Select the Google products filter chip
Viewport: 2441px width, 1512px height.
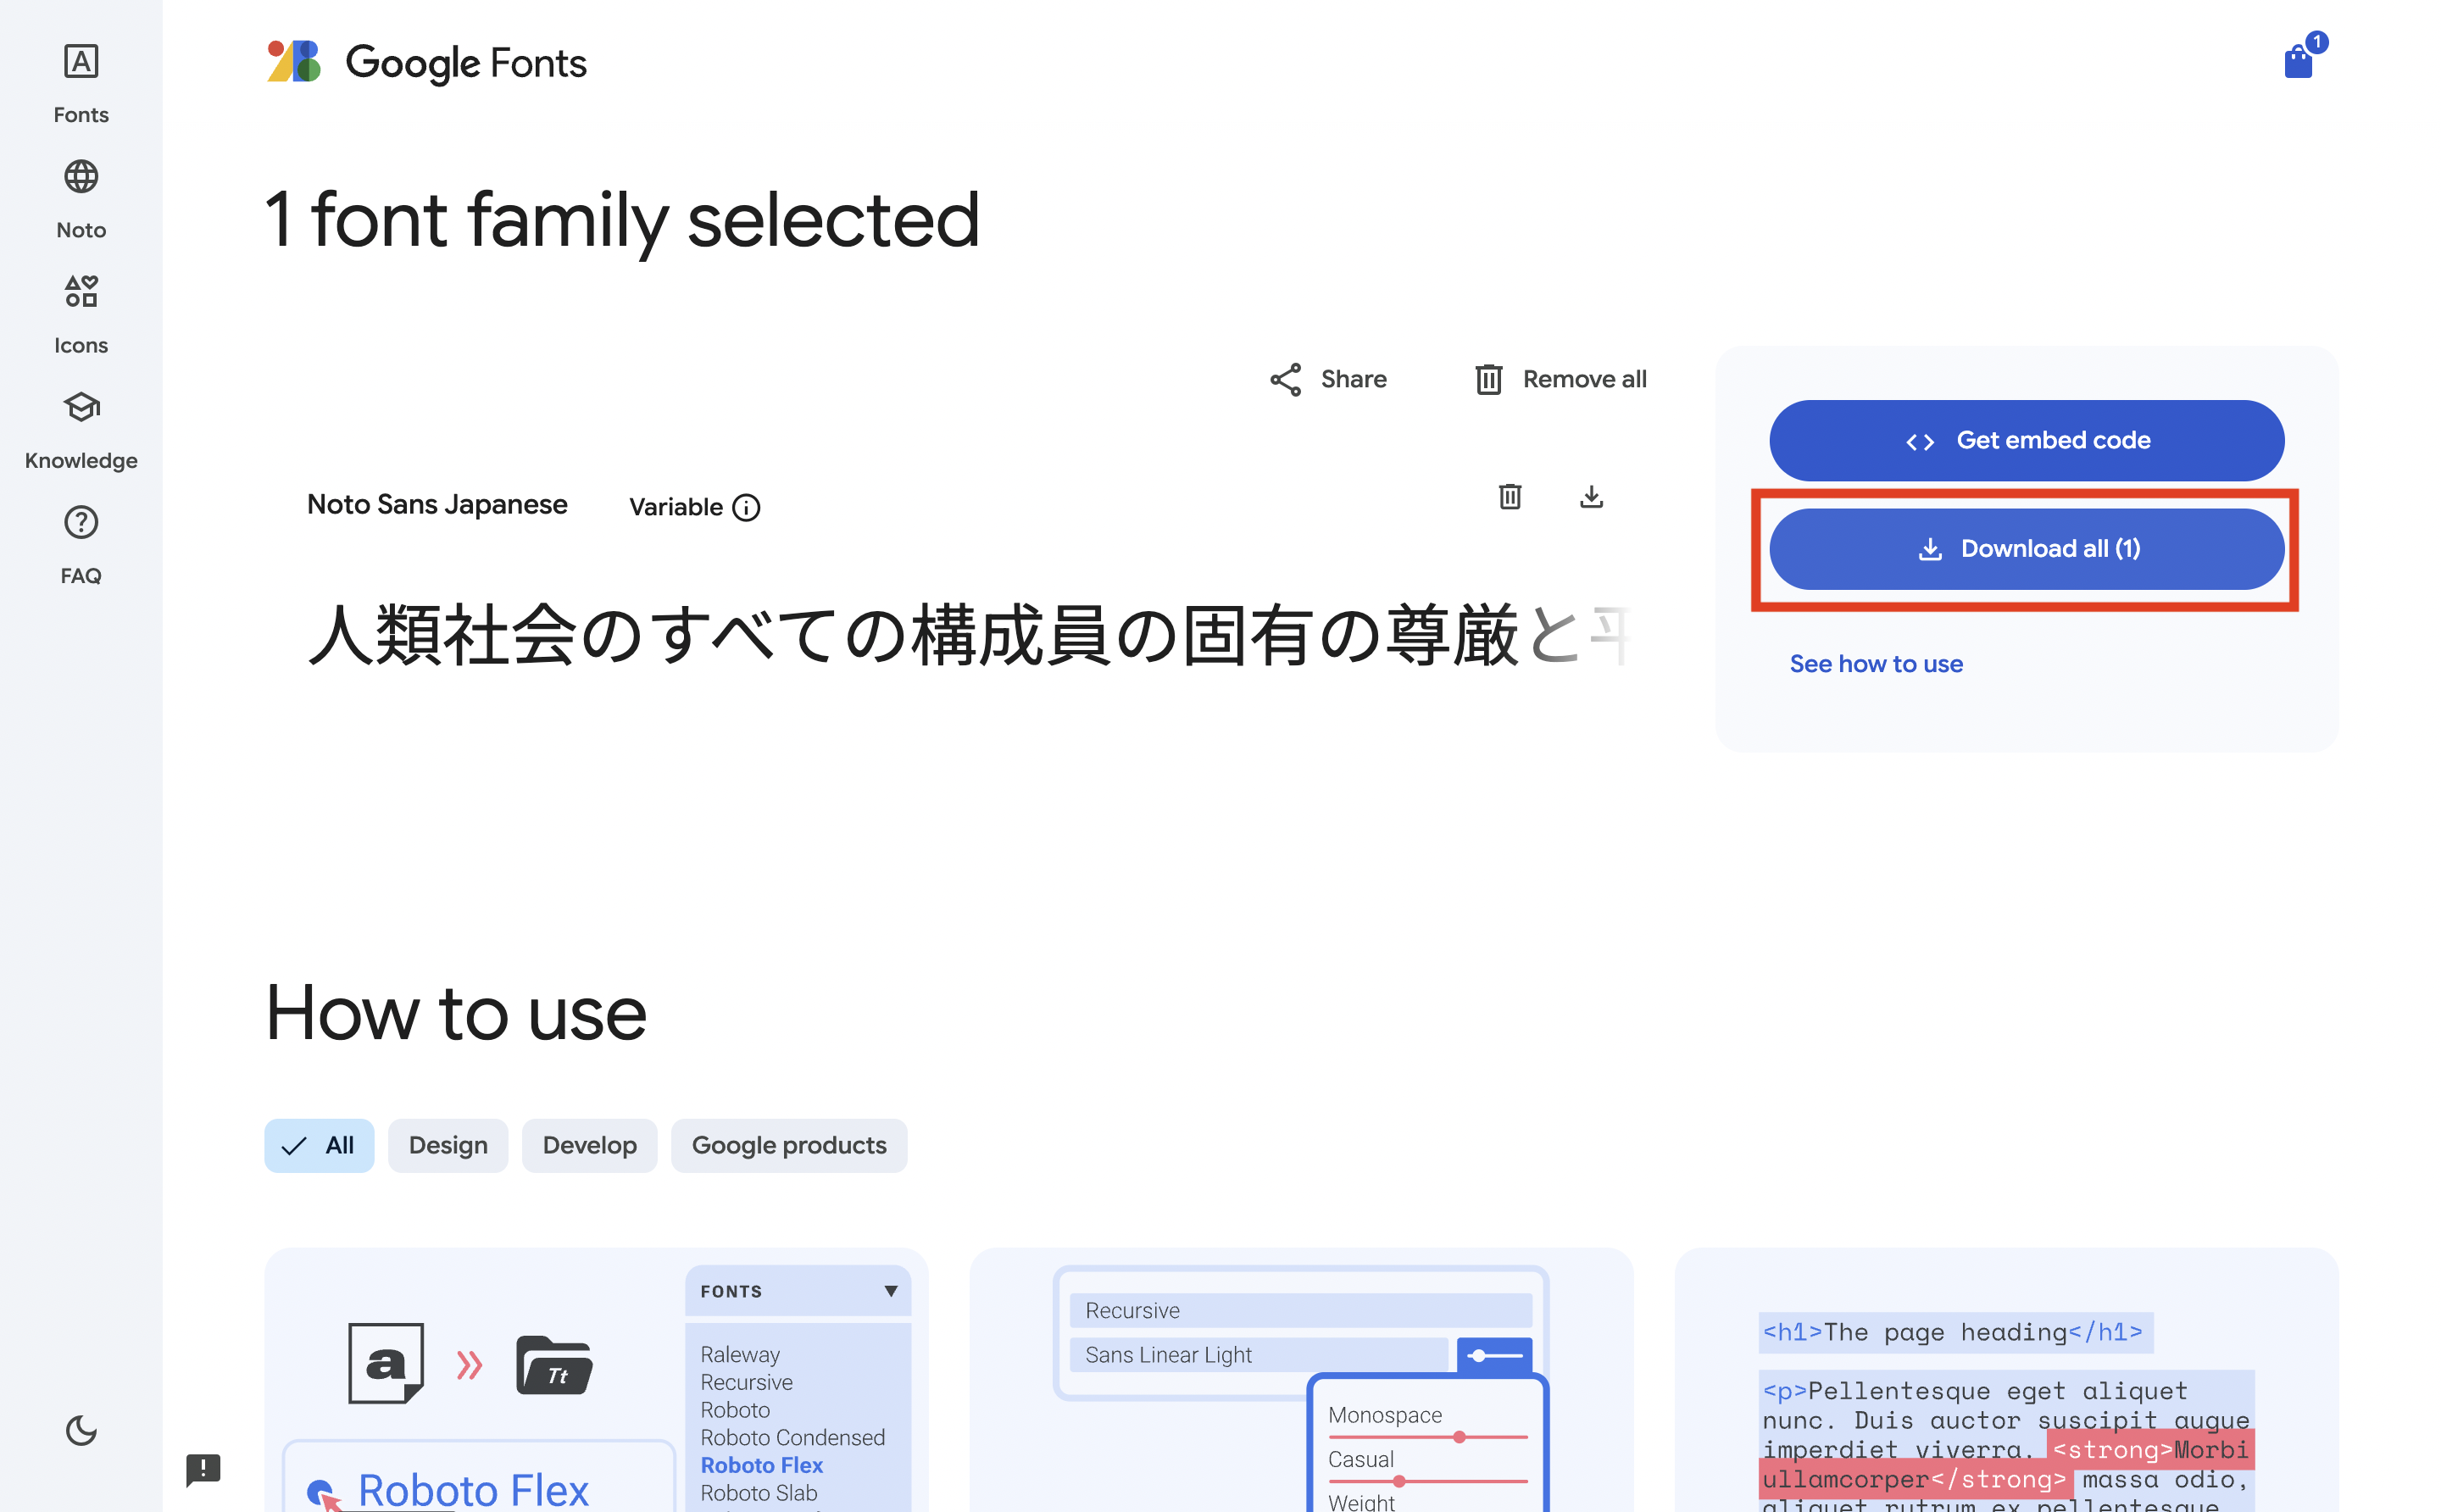point(789,1145)
